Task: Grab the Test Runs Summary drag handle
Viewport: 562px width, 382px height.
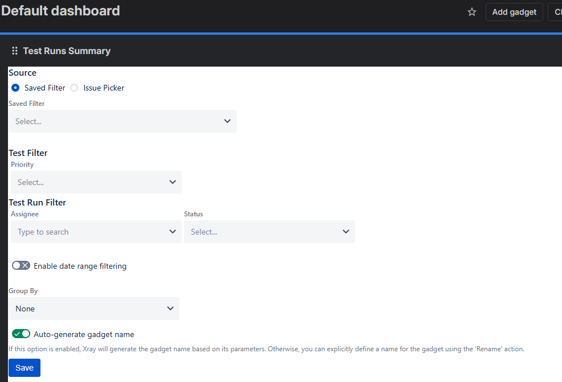Action: pos(15,51)
